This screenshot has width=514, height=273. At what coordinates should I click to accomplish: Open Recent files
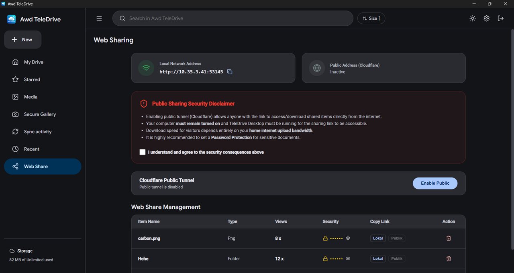pyautogui.click(x=43, y=149)
